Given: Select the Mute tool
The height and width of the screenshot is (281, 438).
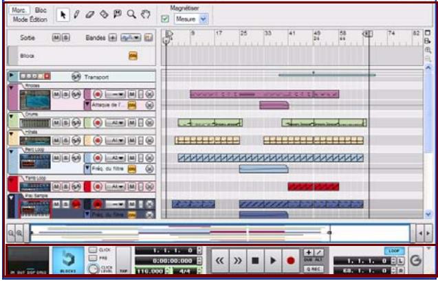Looking at the screenshot, I should 118,14.
